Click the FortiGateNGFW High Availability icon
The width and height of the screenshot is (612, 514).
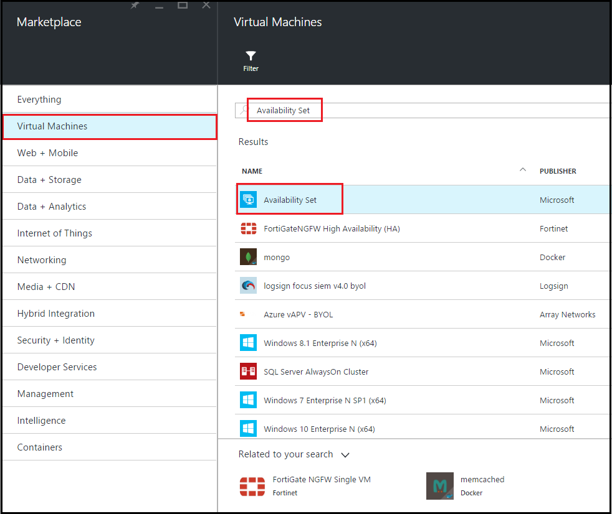[x=248, y=228]
